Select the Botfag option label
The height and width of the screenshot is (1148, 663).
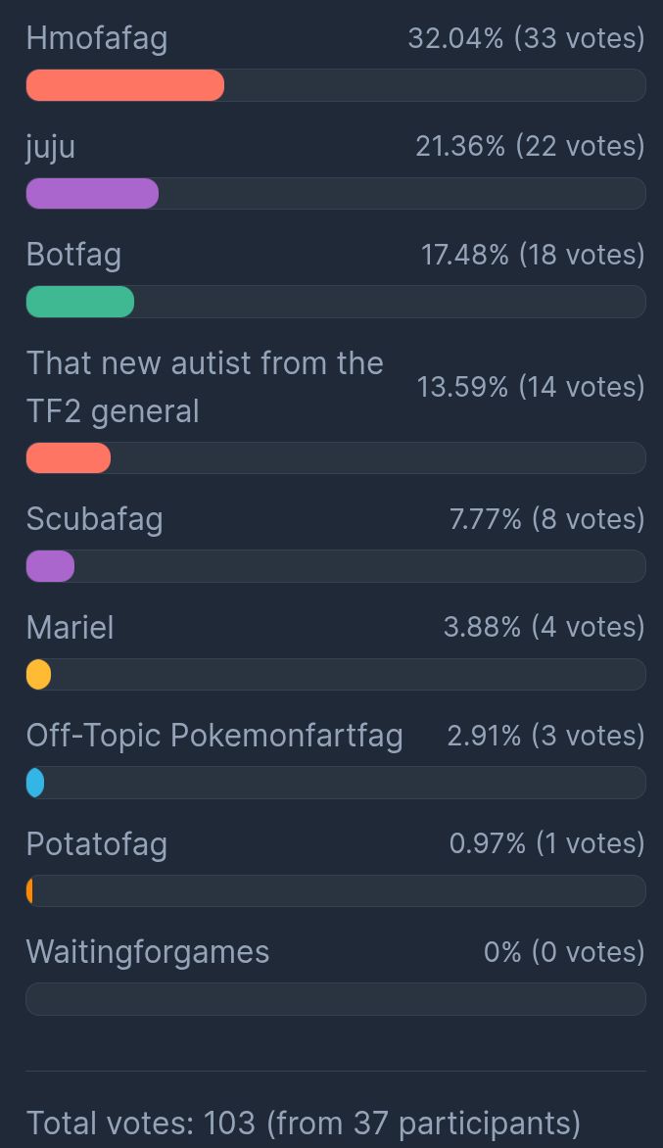(73, 256)
